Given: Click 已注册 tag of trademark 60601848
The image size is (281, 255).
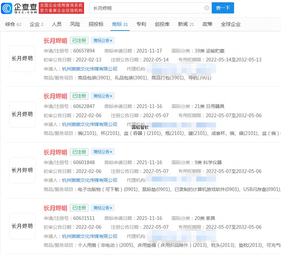Looking at the screenshot, I should pyautogui.click(x=79, y=152).
